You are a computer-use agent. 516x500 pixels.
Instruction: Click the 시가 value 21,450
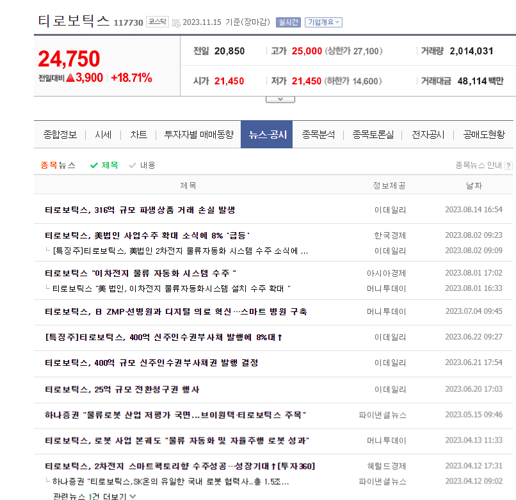point(229,81)
